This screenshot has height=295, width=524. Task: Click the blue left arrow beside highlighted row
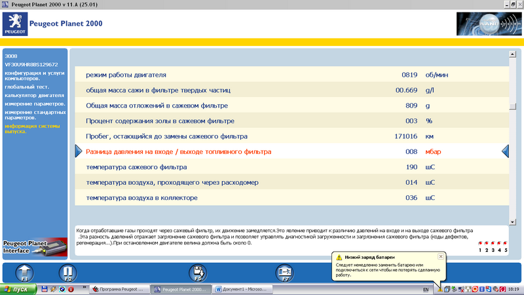505,152
